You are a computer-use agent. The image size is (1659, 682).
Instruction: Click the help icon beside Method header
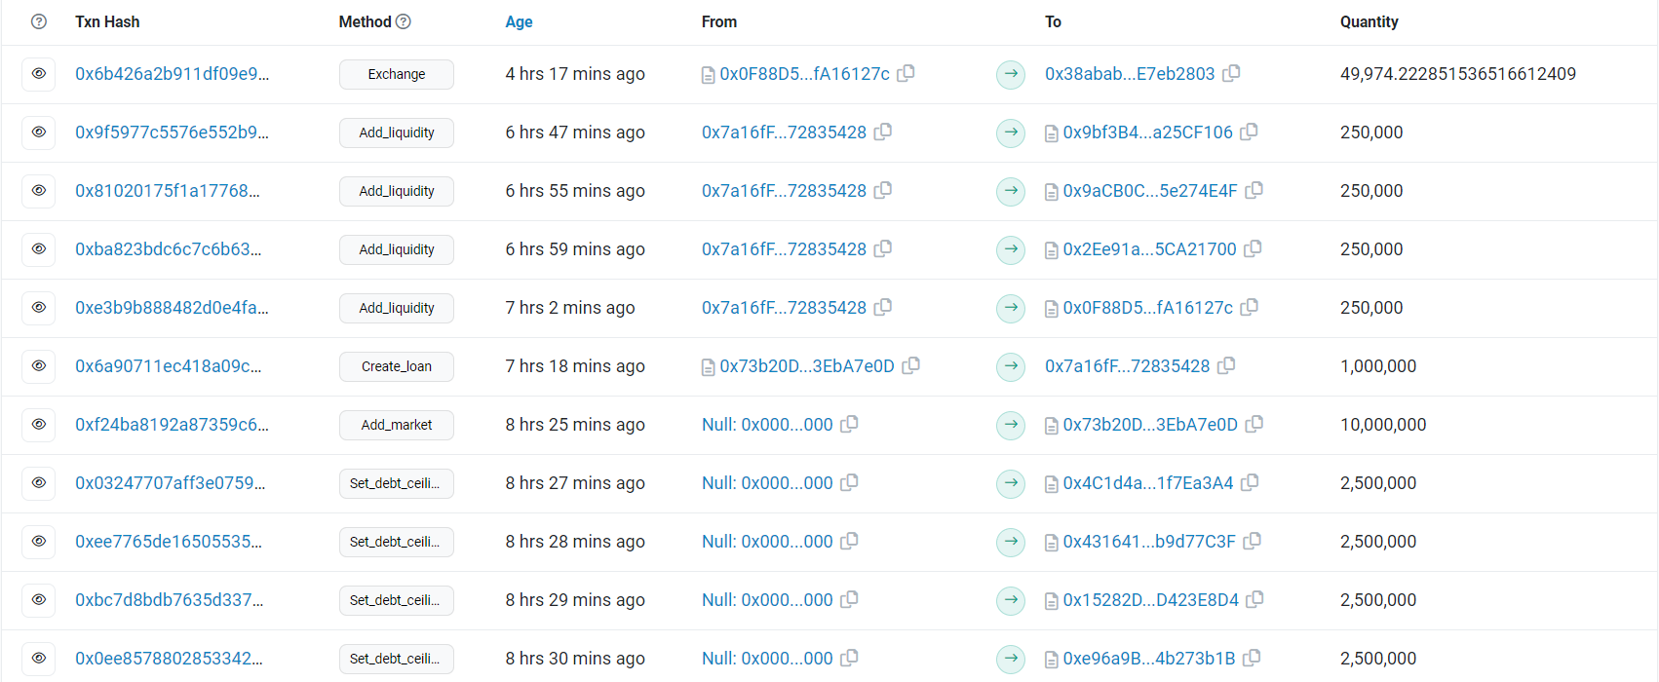pyautogui.click(x=404, y=21)
